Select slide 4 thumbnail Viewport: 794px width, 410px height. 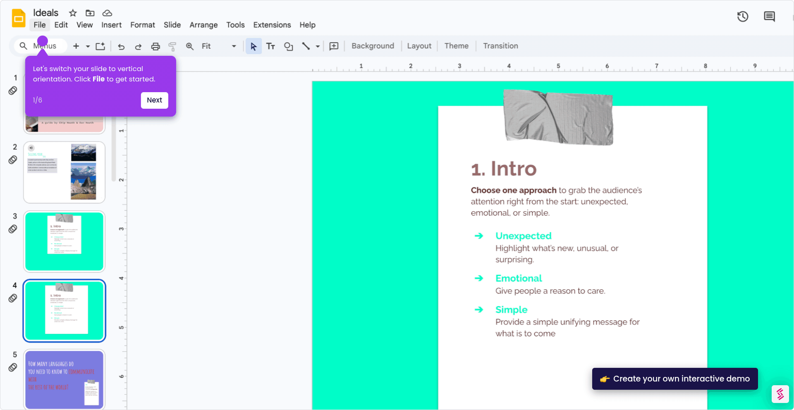click(x=64, y=311)
